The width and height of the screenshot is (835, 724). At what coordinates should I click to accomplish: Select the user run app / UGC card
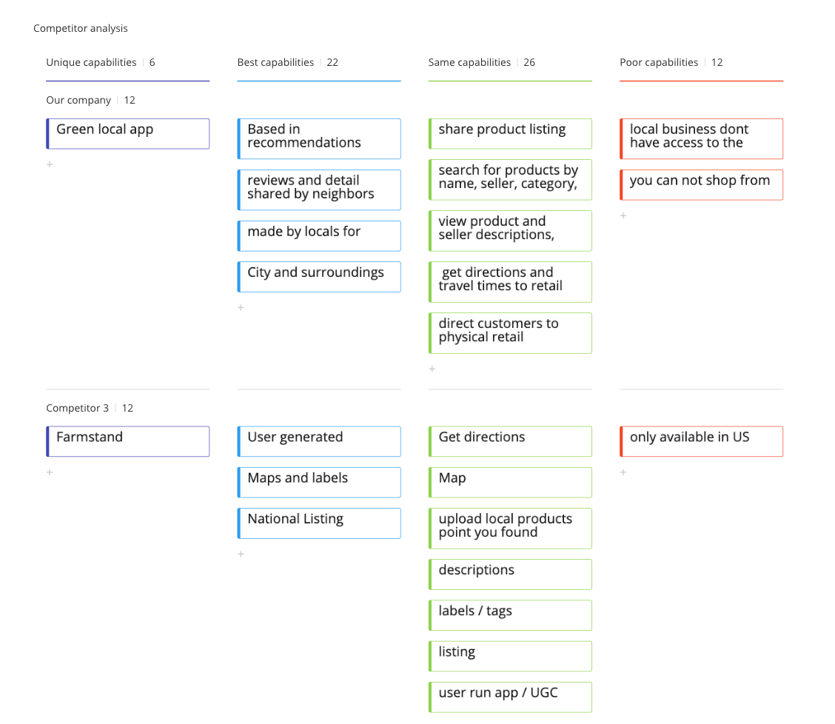pos(510,697)
